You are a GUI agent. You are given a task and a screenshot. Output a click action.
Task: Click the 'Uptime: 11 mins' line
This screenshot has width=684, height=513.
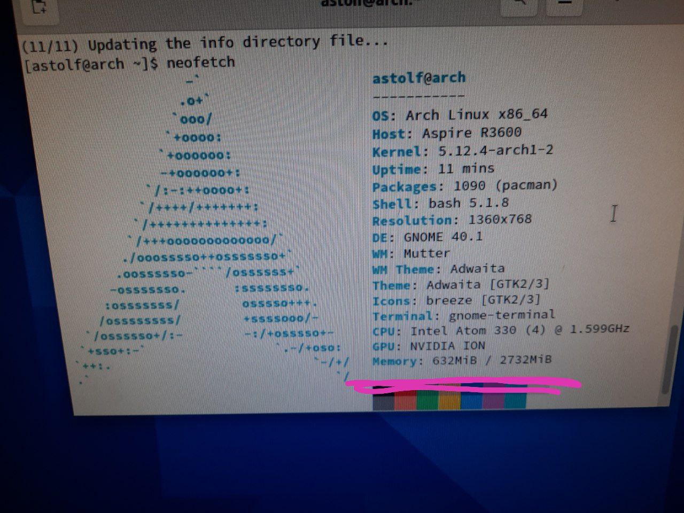point(433,169)
